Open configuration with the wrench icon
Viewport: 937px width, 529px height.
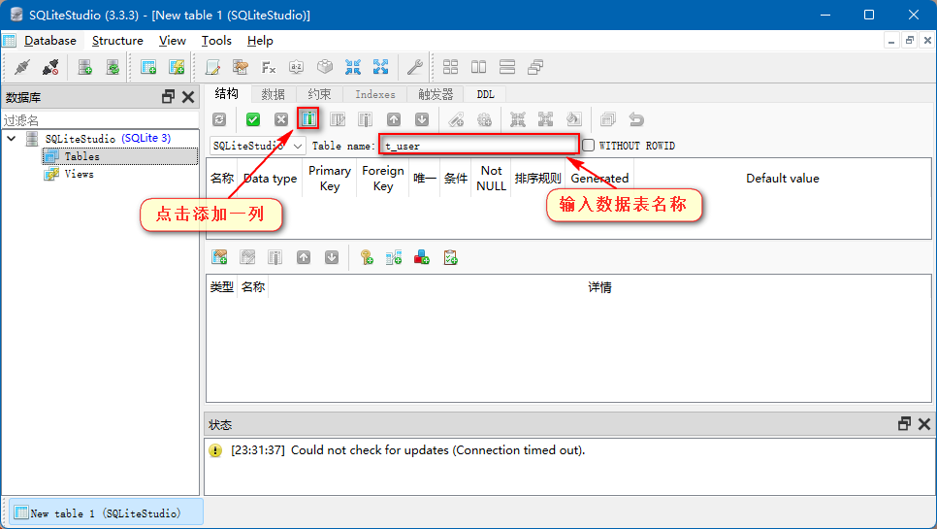pos(415,67)
